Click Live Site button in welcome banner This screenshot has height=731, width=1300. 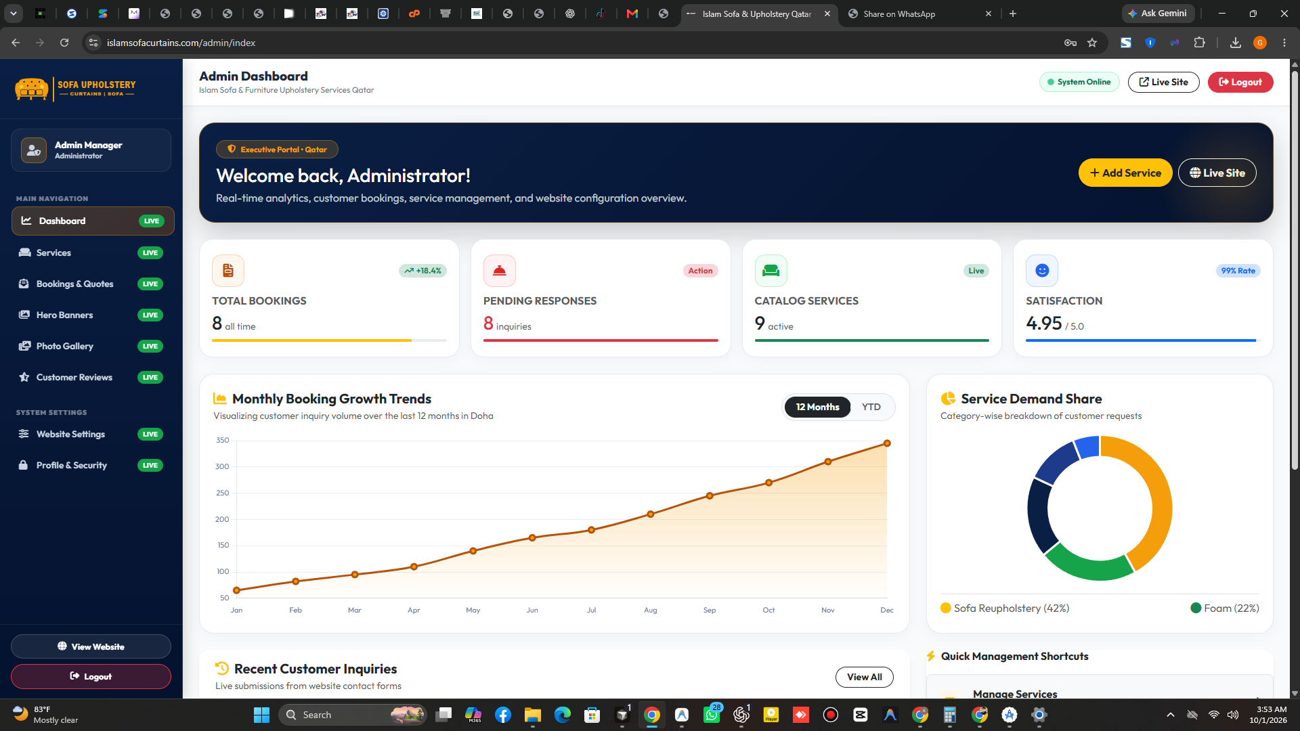pos(1217,173)
